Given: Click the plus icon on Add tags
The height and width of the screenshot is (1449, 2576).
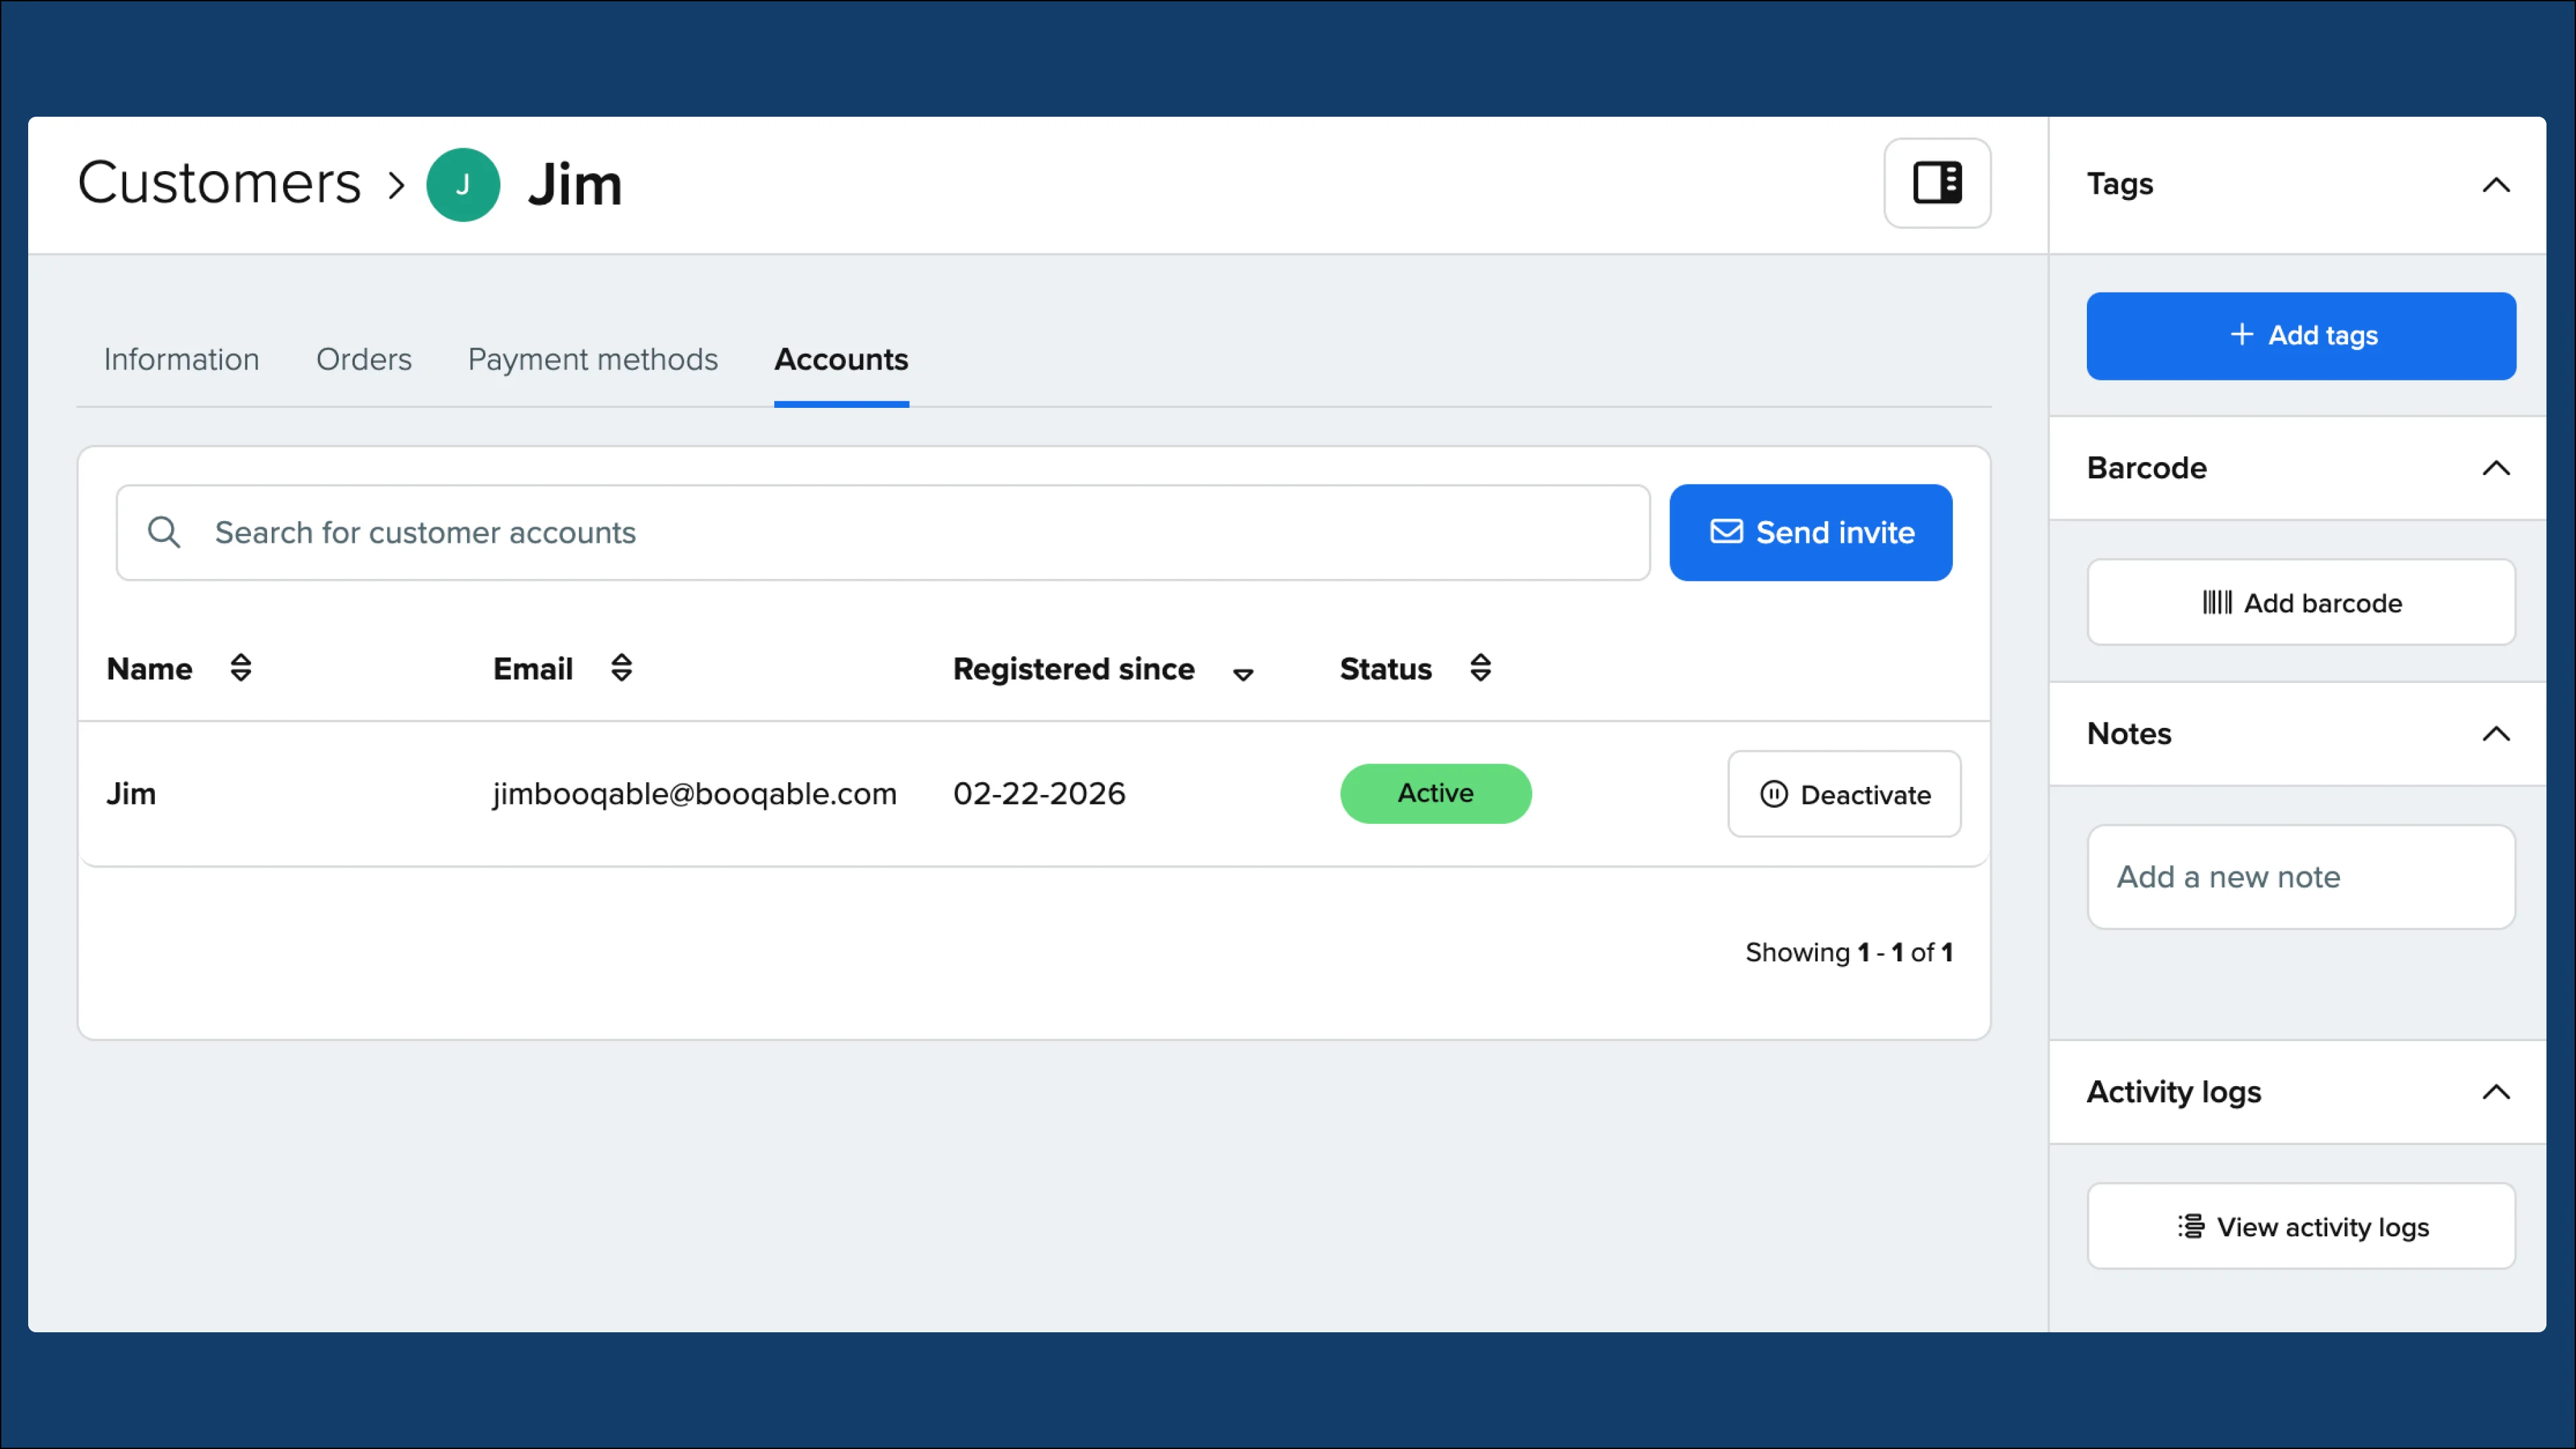Looking at the screenshot, I should [x=2243, y=336].
